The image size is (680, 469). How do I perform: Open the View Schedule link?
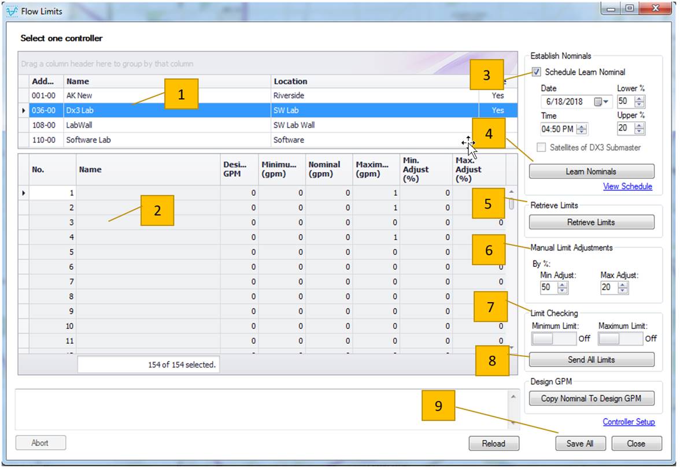(x=627, y=186)
